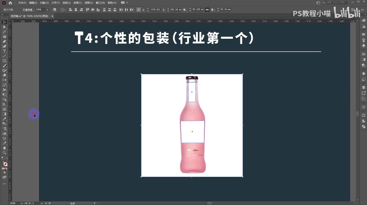Screen dimensions: 367x205
Task: Open the 视图(V) menu
Action: (89, 3)
